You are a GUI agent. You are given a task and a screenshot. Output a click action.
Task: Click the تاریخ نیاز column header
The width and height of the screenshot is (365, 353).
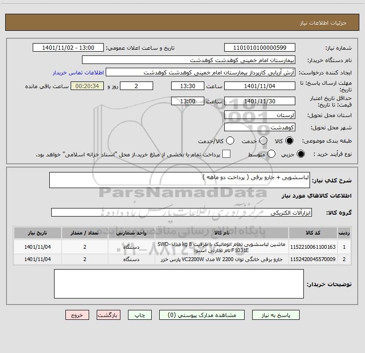[37, 233]
